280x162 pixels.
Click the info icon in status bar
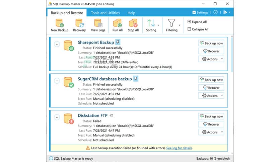[x=51, y=158]
